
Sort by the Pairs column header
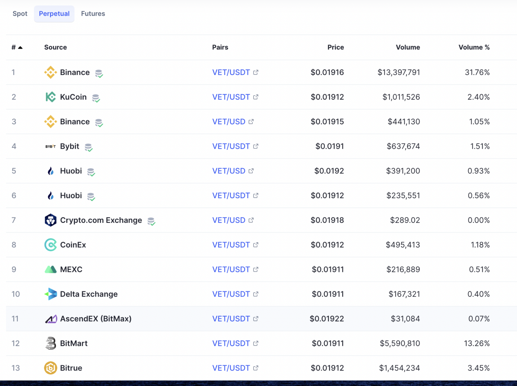pos(220,47)
